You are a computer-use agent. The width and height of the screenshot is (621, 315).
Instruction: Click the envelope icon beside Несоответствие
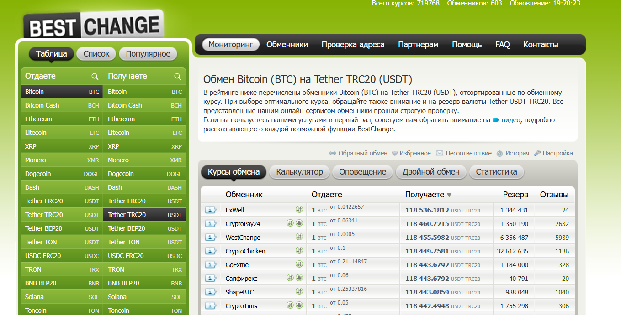pyautogui.click(x=440, y=154)
